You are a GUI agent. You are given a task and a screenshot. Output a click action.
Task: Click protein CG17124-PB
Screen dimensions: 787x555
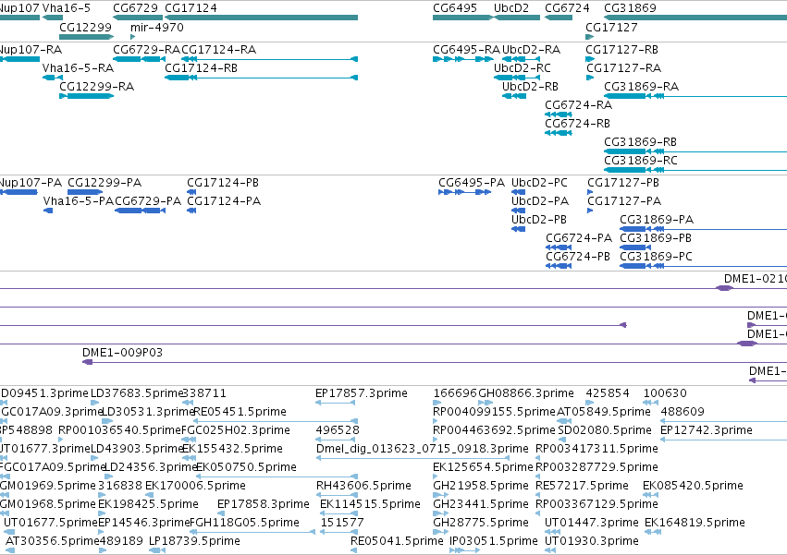pyautogui.click(x=191, y=192)
